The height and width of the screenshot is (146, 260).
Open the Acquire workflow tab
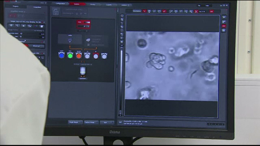click(77, 4)
